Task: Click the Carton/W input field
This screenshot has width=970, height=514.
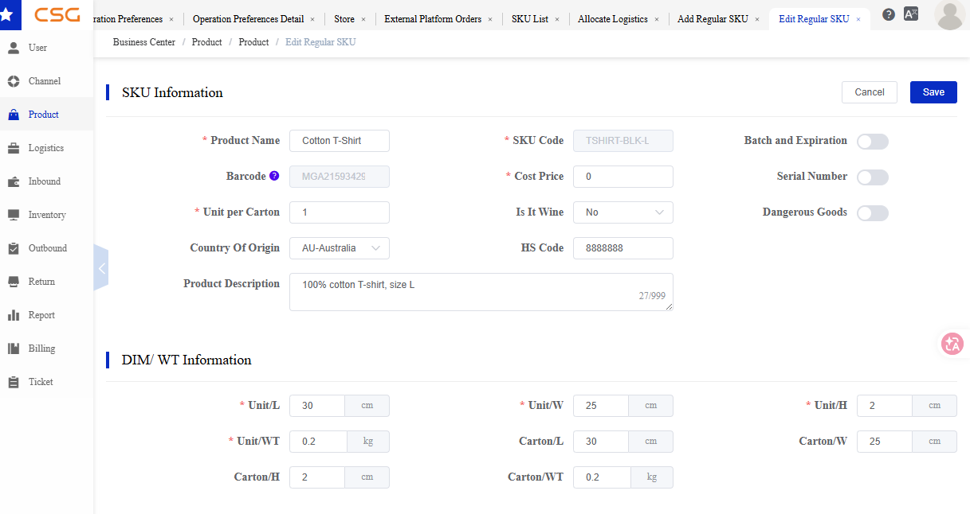Action: [x=885, y=442]
